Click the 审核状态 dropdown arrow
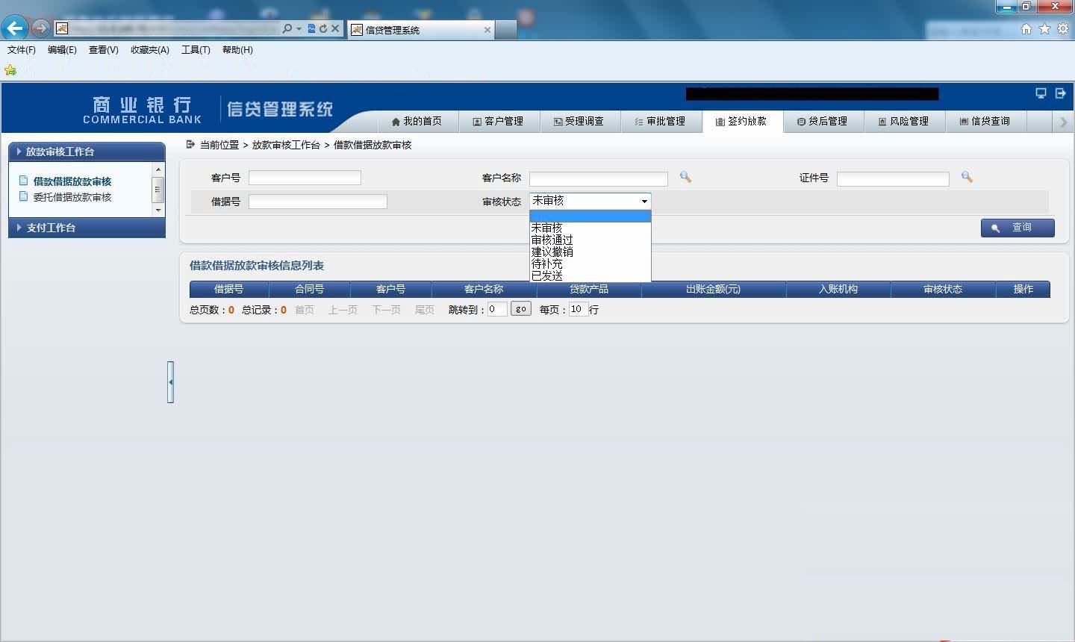The height and width of the screenshot is (642, 1075). pos(644,201)
